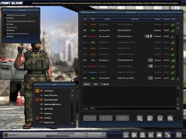186x139 pixels.
Task: Click the lock icon in room 003
Action: tap(151, 36)
